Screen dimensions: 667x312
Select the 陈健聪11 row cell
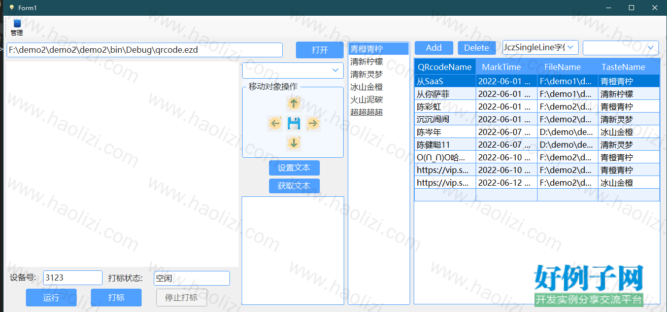(x=445, y=145)
